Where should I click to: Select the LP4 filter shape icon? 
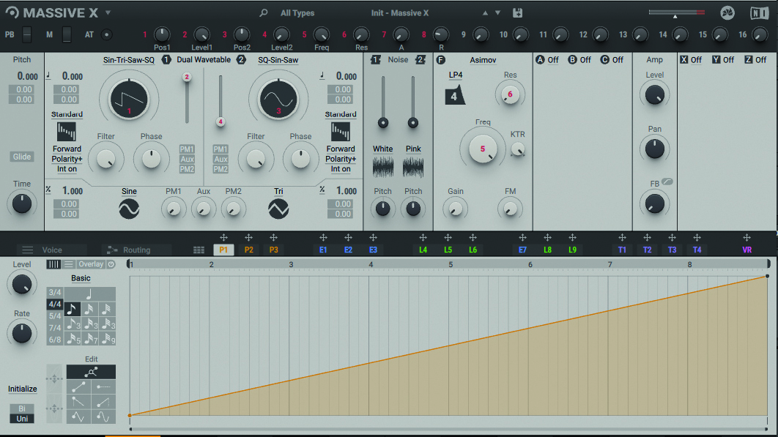(455, 94)
